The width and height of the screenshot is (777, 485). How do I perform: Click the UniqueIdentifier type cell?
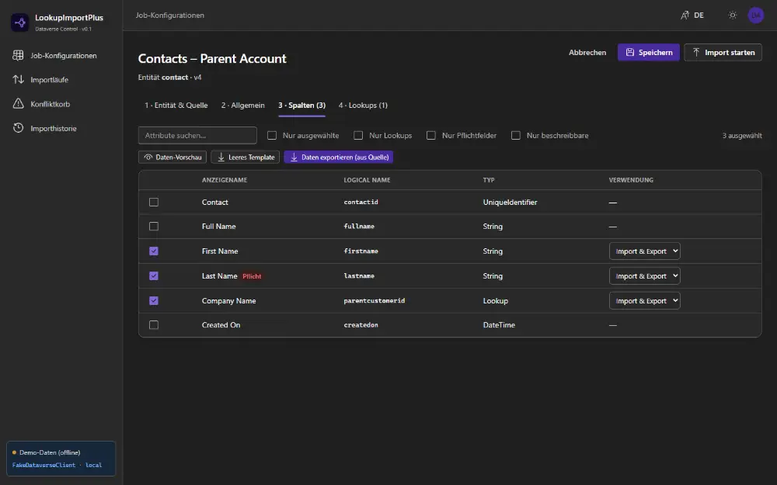point(510,202)
